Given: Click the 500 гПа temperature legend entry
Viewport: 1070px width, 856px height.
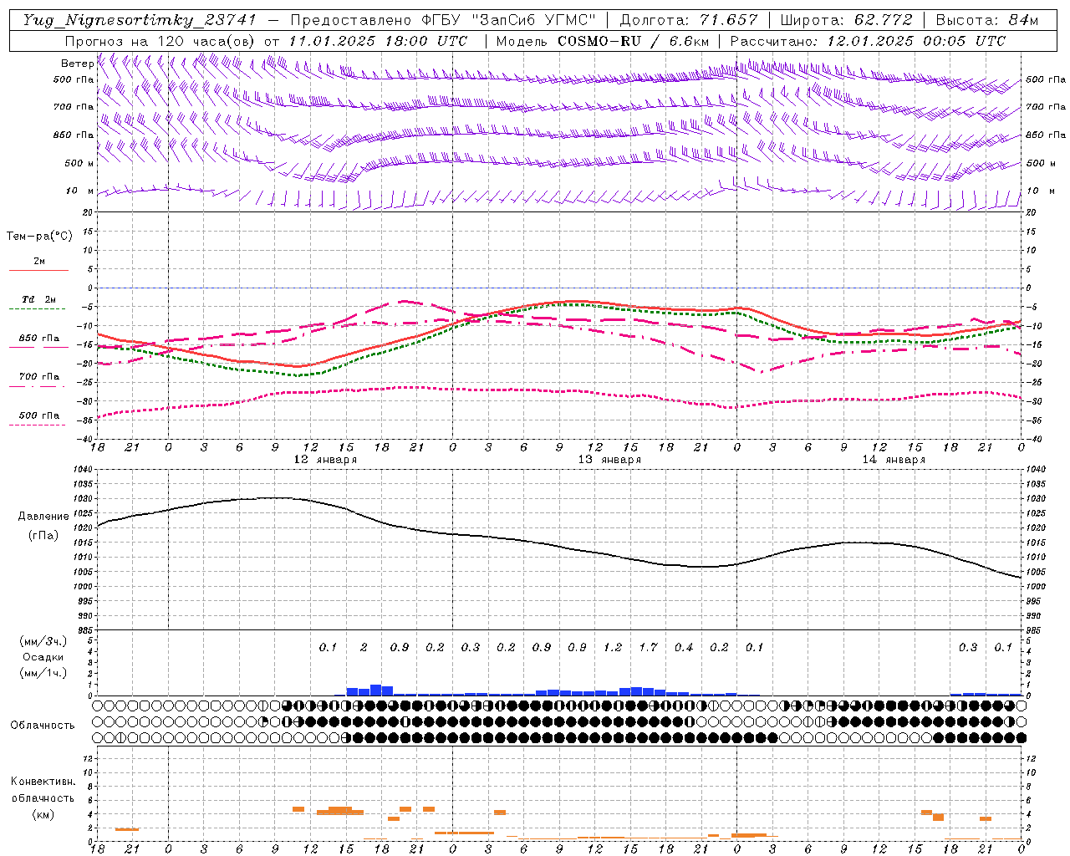Looking at the screenshot, I should click(39, 415).
